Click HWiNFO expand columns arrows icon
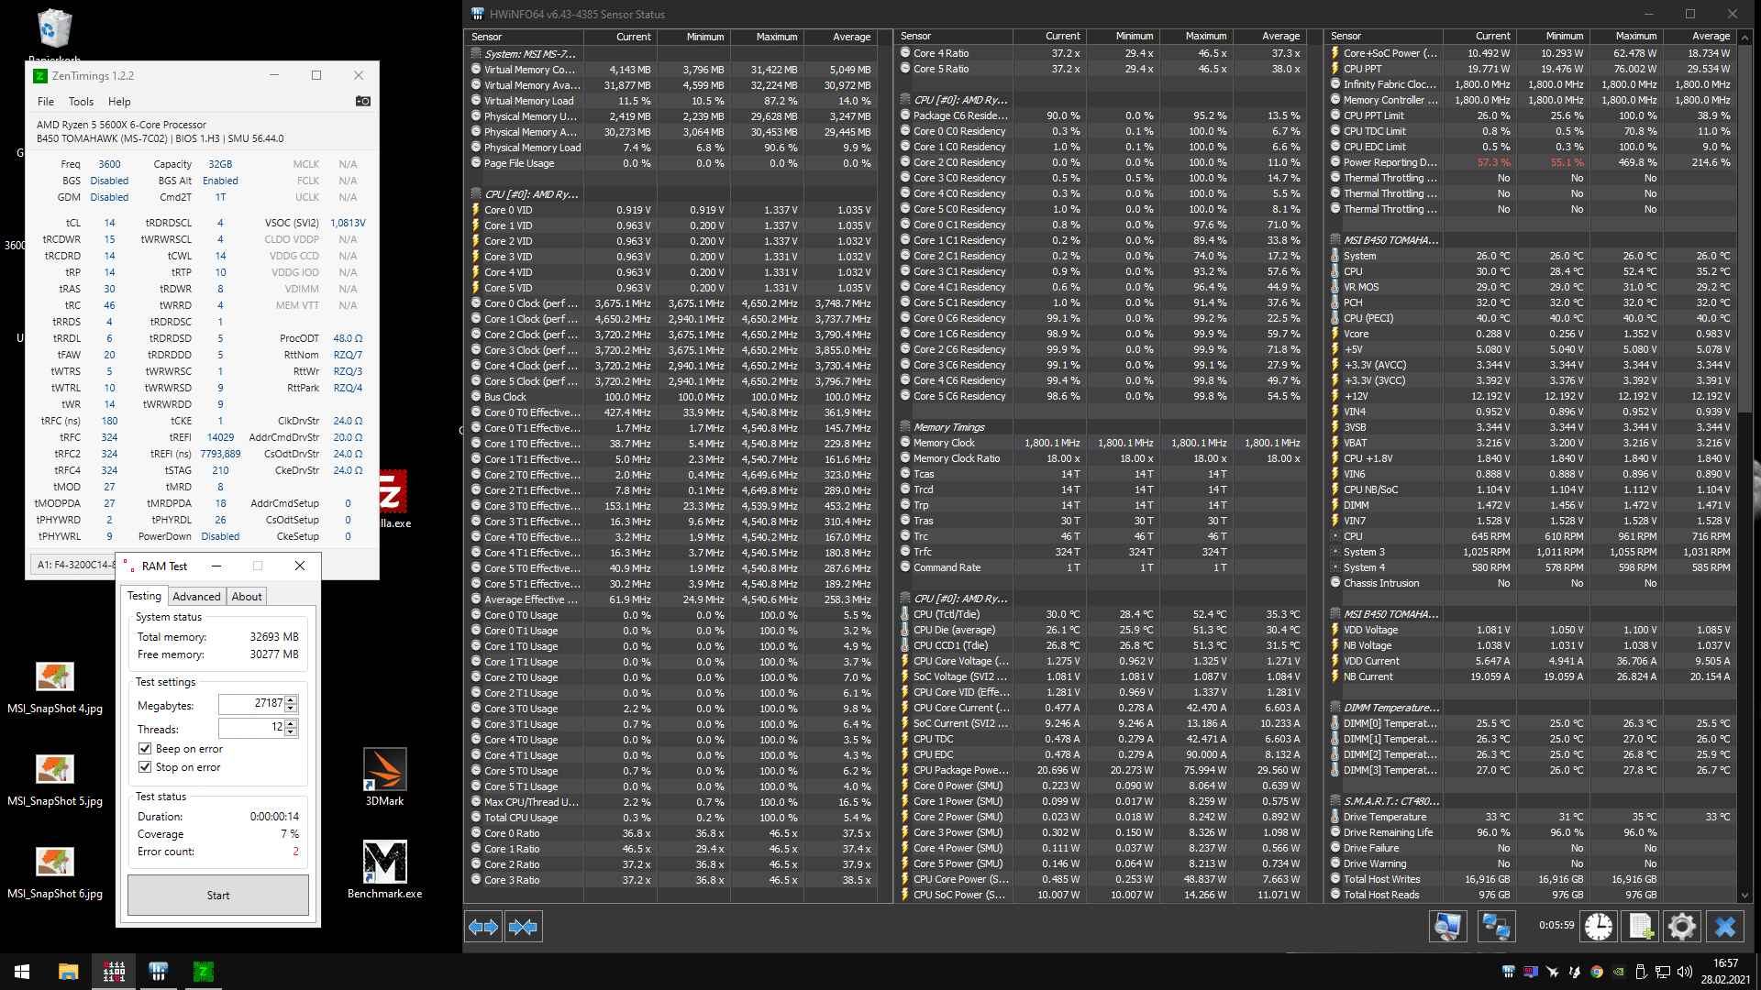The height and width of the screenshot is (990, 1761). click(x=483, y=927)
